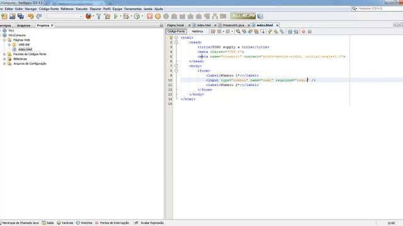Image resolution: width=403 pixels, height=226 pixels.
Task: Click the Clean and Build Project icon
Action: tap(107, 16)
